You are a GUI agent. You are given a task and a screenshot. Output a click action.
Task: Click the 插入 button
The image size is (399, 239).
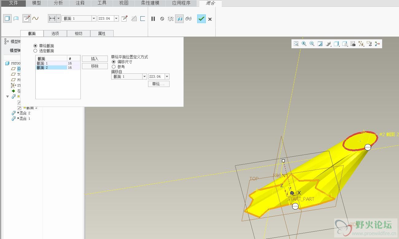(x=95, y=59)
